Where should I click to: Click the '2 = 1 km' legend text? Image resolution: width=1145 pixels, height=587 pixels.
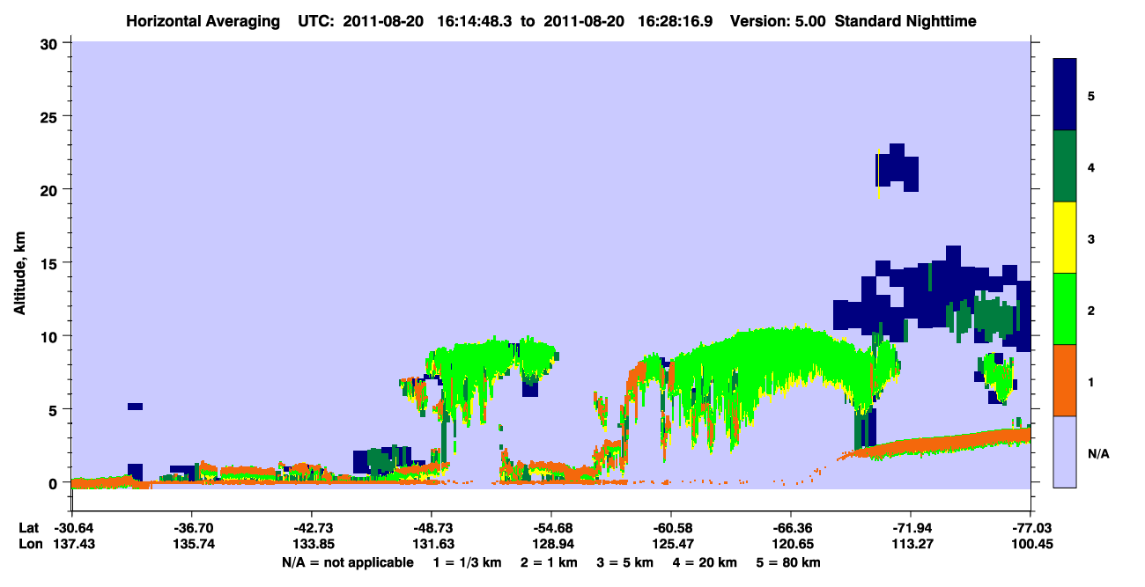(550, 562)
